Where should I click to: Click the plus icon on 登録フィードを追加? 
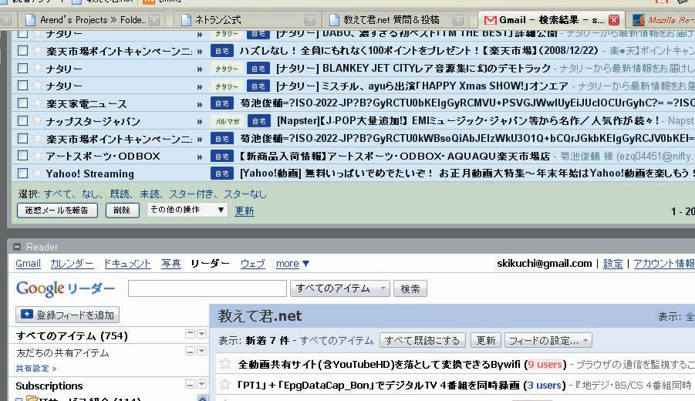point(26,314)
